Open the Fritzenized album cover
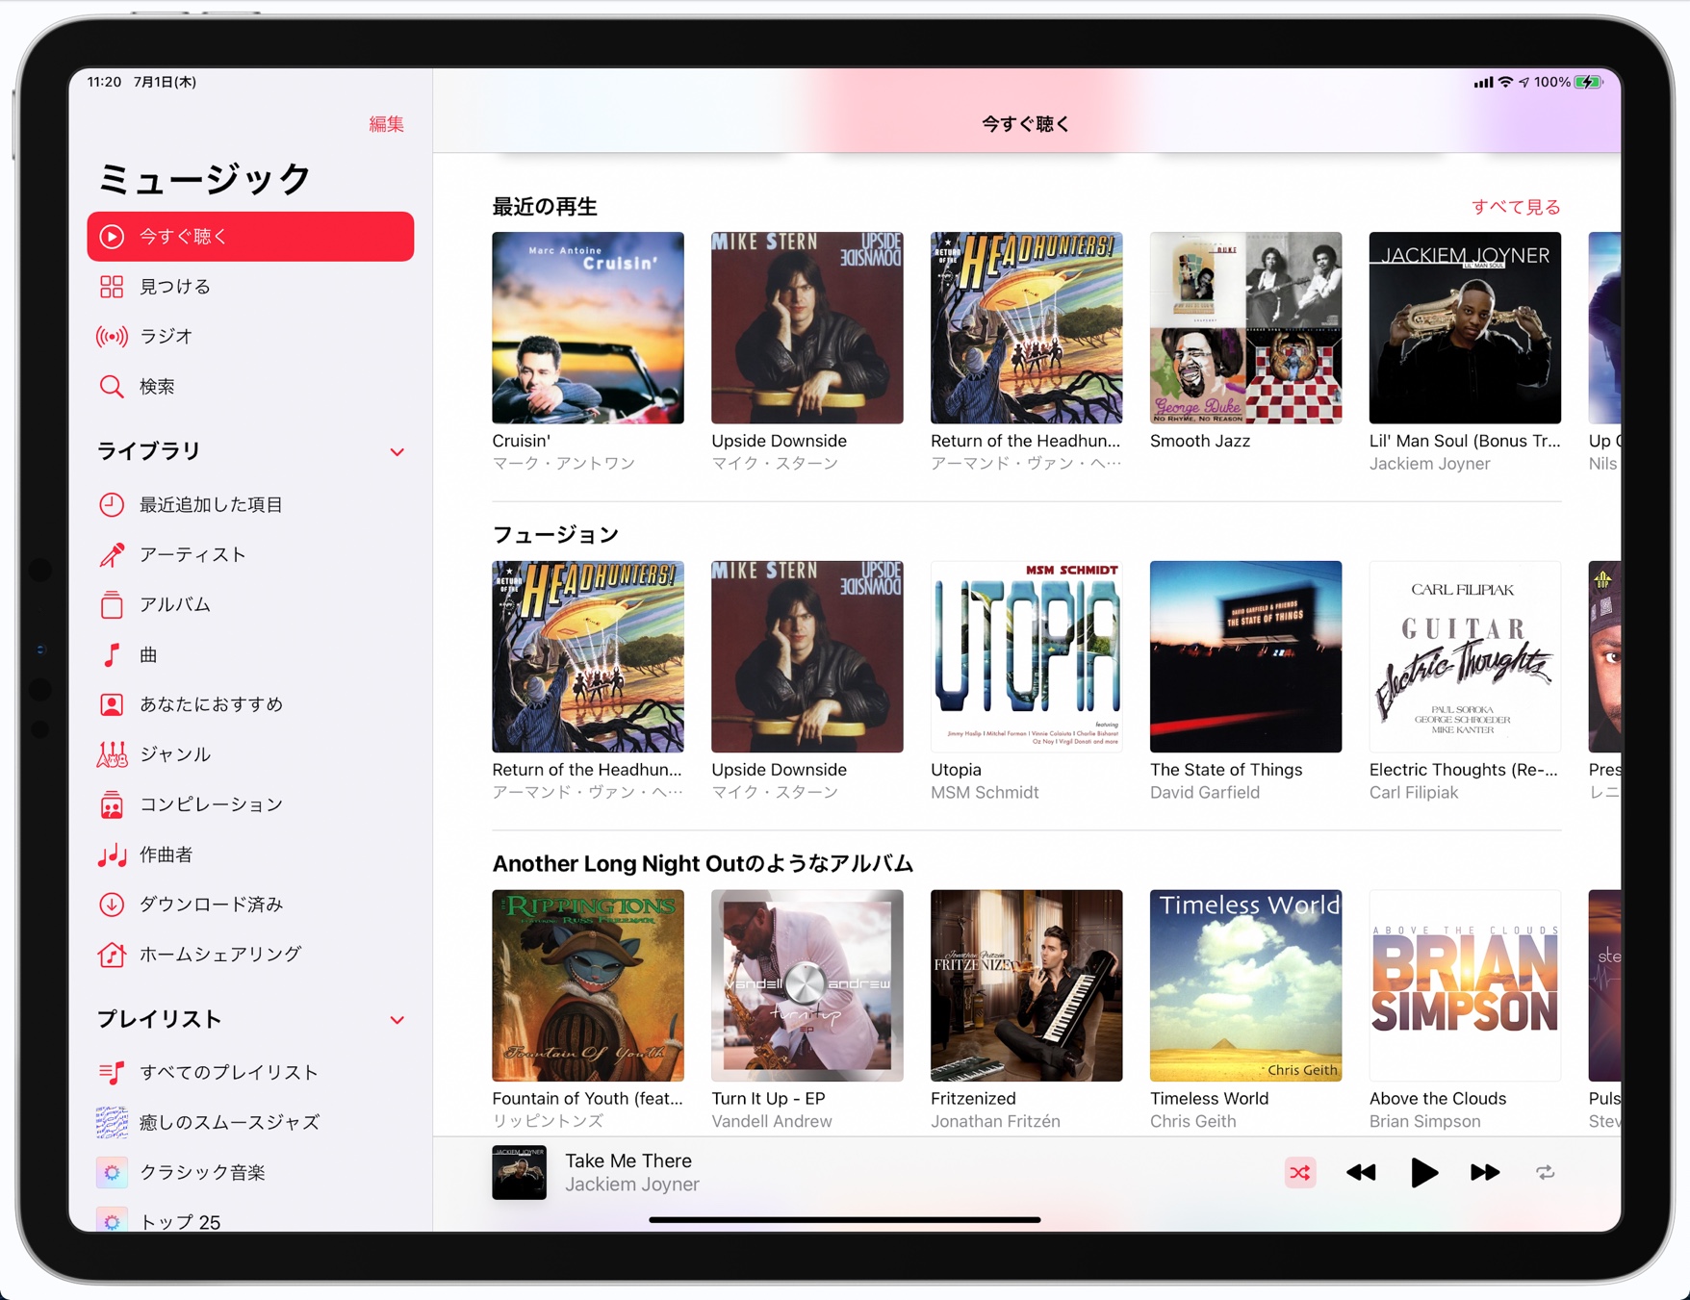This screenshot has width=1690, height=1300. (x=1026, y=985)
